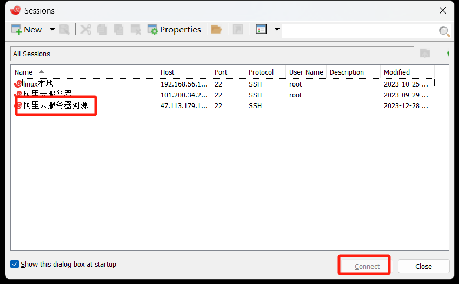Viewport: 459px width, 284px height.
Task: Close the Sessions dialog with X
Action: click(x=443, y=10)
